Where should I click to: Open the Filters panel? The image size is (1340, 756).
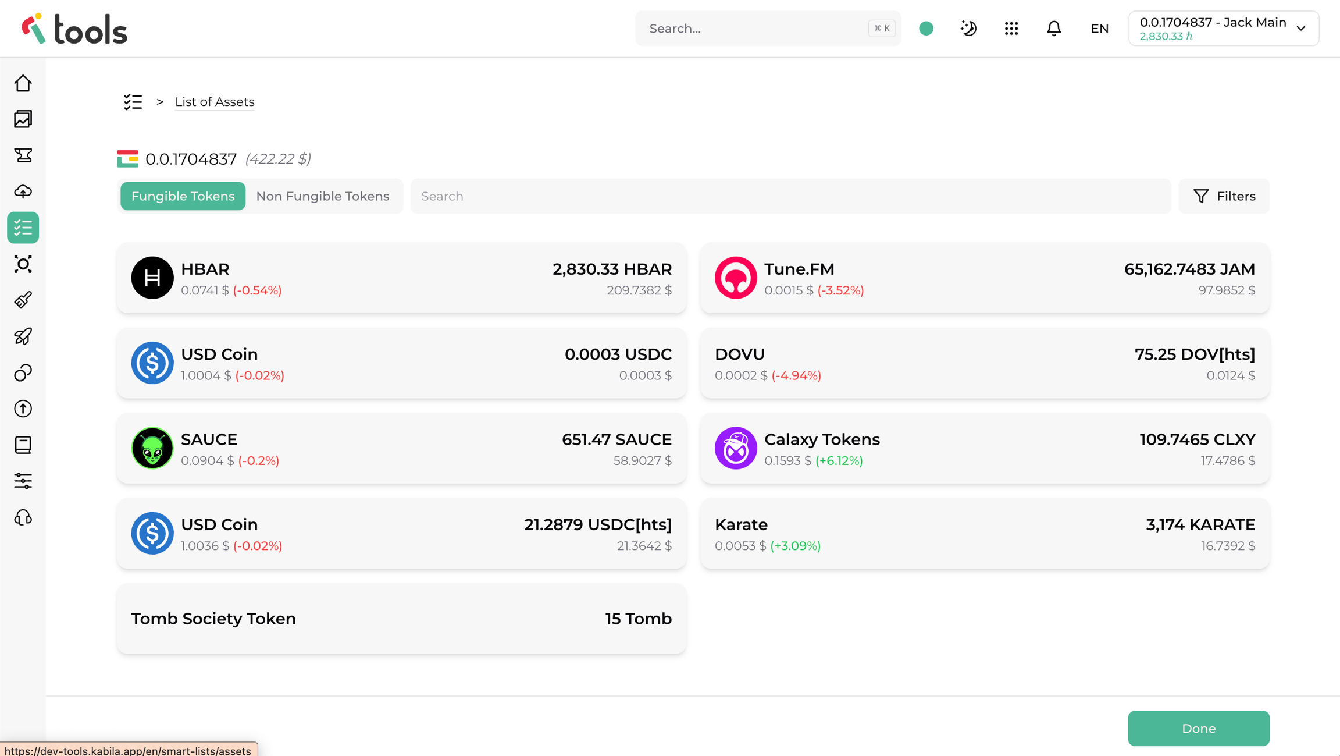(1224, 196)
